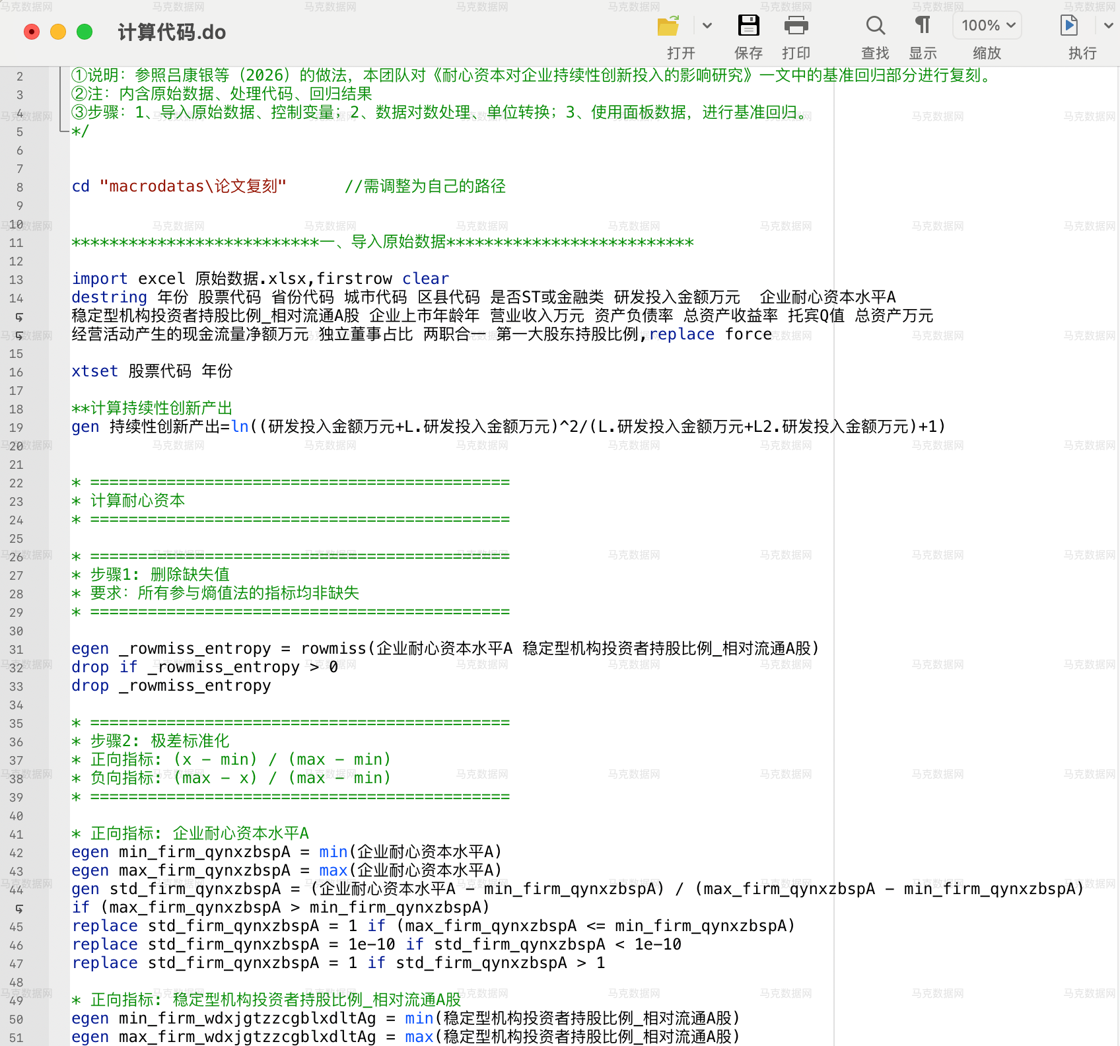Click the * 步骤2: 极差标准化 comment
Image resolution: width=1120 pixels, height=1046 pixels.
pyautogui.click(x=151, y=741)
